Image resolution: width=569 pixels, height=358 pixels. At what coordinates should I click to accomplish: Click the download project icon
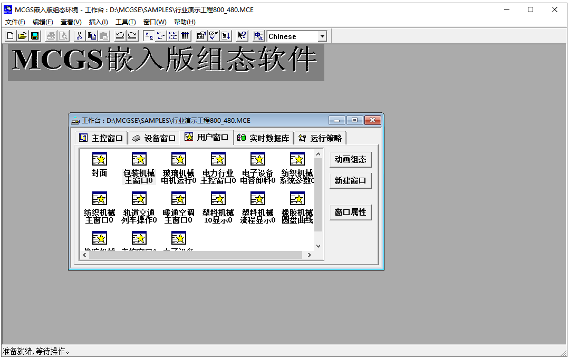click(226, 36)
